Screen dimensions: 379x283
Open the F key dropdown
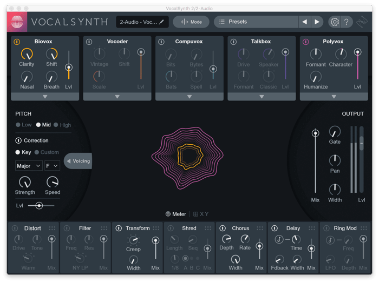52,166
